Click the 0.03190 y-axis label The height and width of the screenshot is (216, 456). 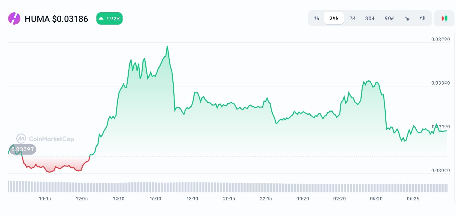[440, 127]
